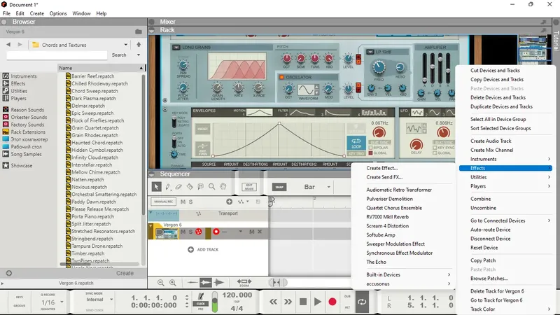Go up one folder level in browser
Image resolution: width=560 pixels, height=315 pixels.
[x=139, y=45]
